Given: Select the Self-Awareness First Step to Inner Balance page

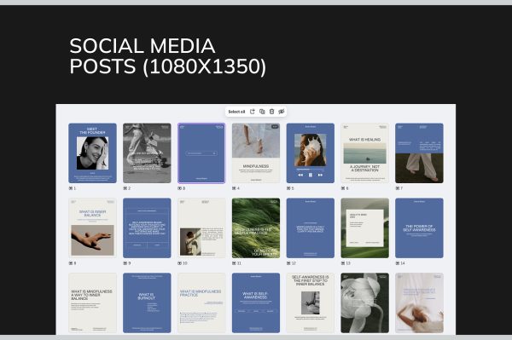Looking at the screenshot, I should click(311, 303).
